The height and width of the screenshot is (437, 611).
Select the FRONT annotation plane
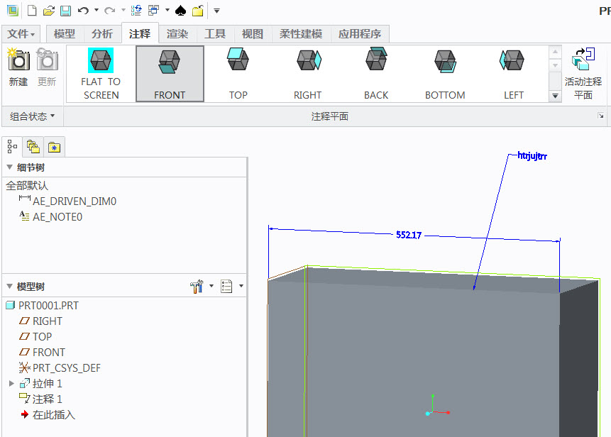tap(170, 74)
